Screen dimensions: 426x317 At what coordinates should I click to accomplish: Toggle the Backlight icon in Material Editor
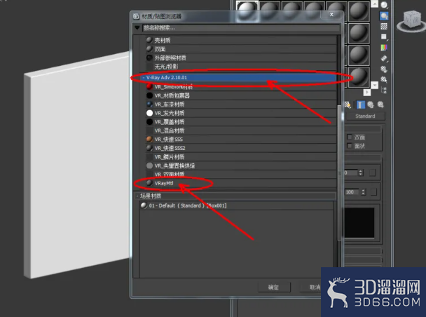pos(384,15)
